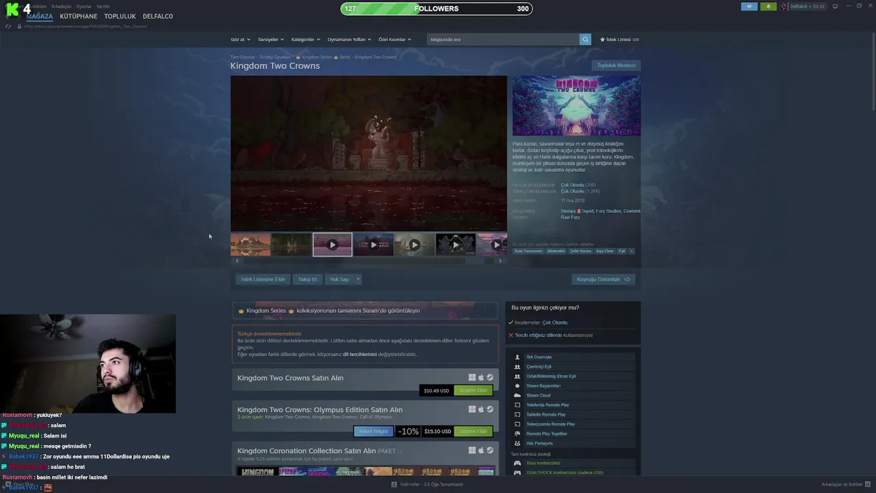The image size is (876, 493).
Task: Switch to the TOPLULUK tab
Action: (120, 16)
